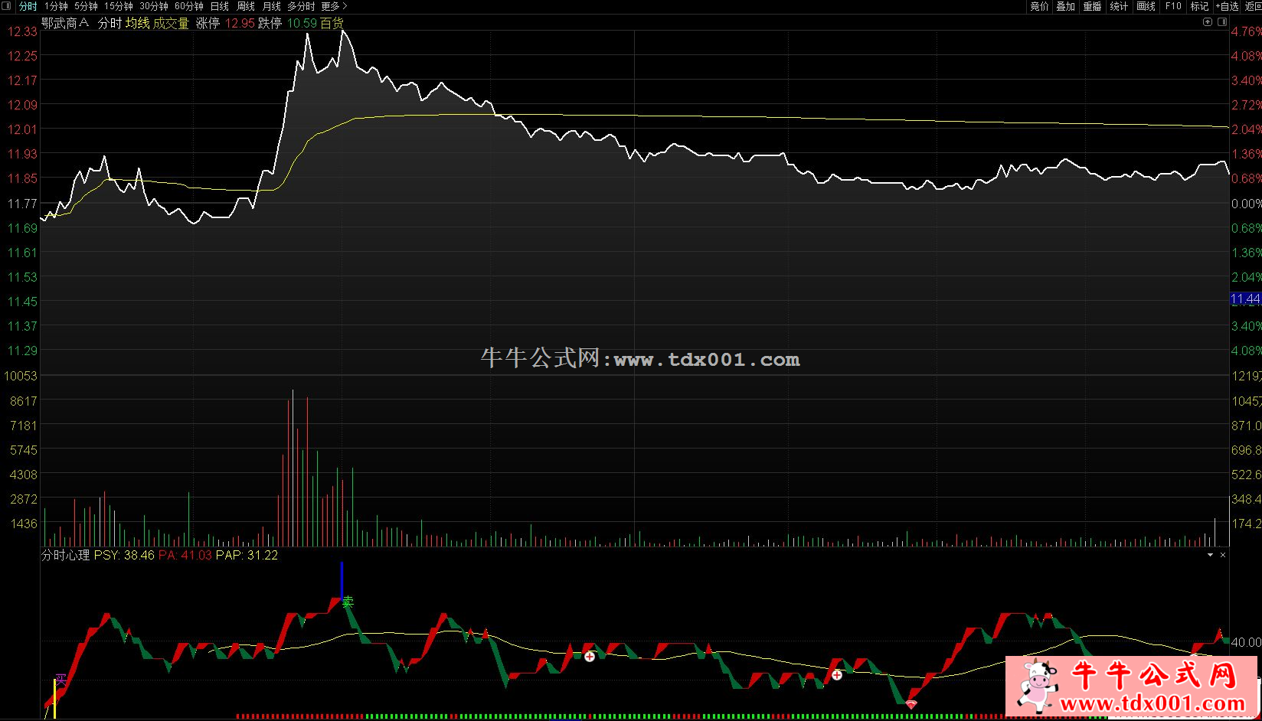Add stock using +自选 button
Image resolution: width=1262 pixels, height=721 pixels.
pos(1227,6)
